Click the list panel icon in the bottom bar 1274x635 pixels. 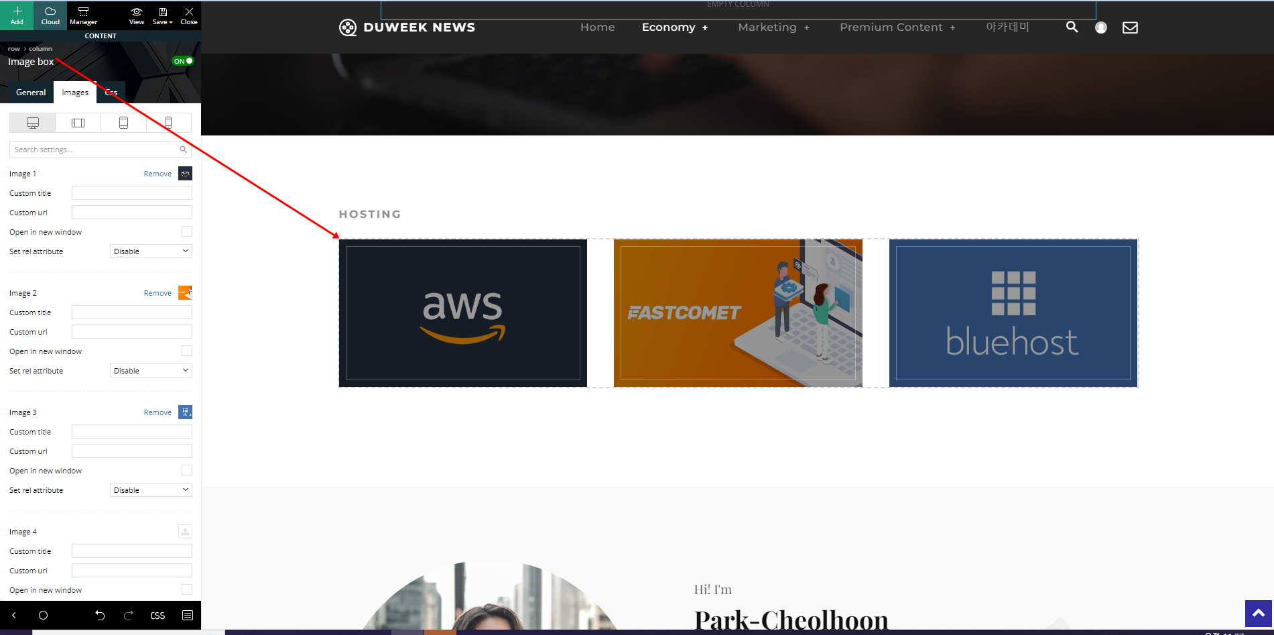click(188, 616)
